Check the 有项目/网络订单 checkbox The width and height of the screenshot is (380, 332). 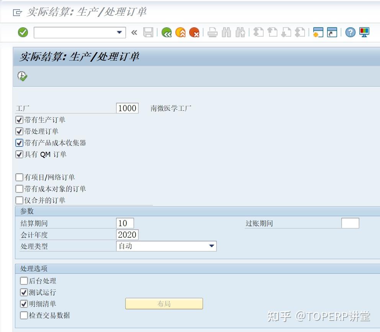[x=19, y=177]
